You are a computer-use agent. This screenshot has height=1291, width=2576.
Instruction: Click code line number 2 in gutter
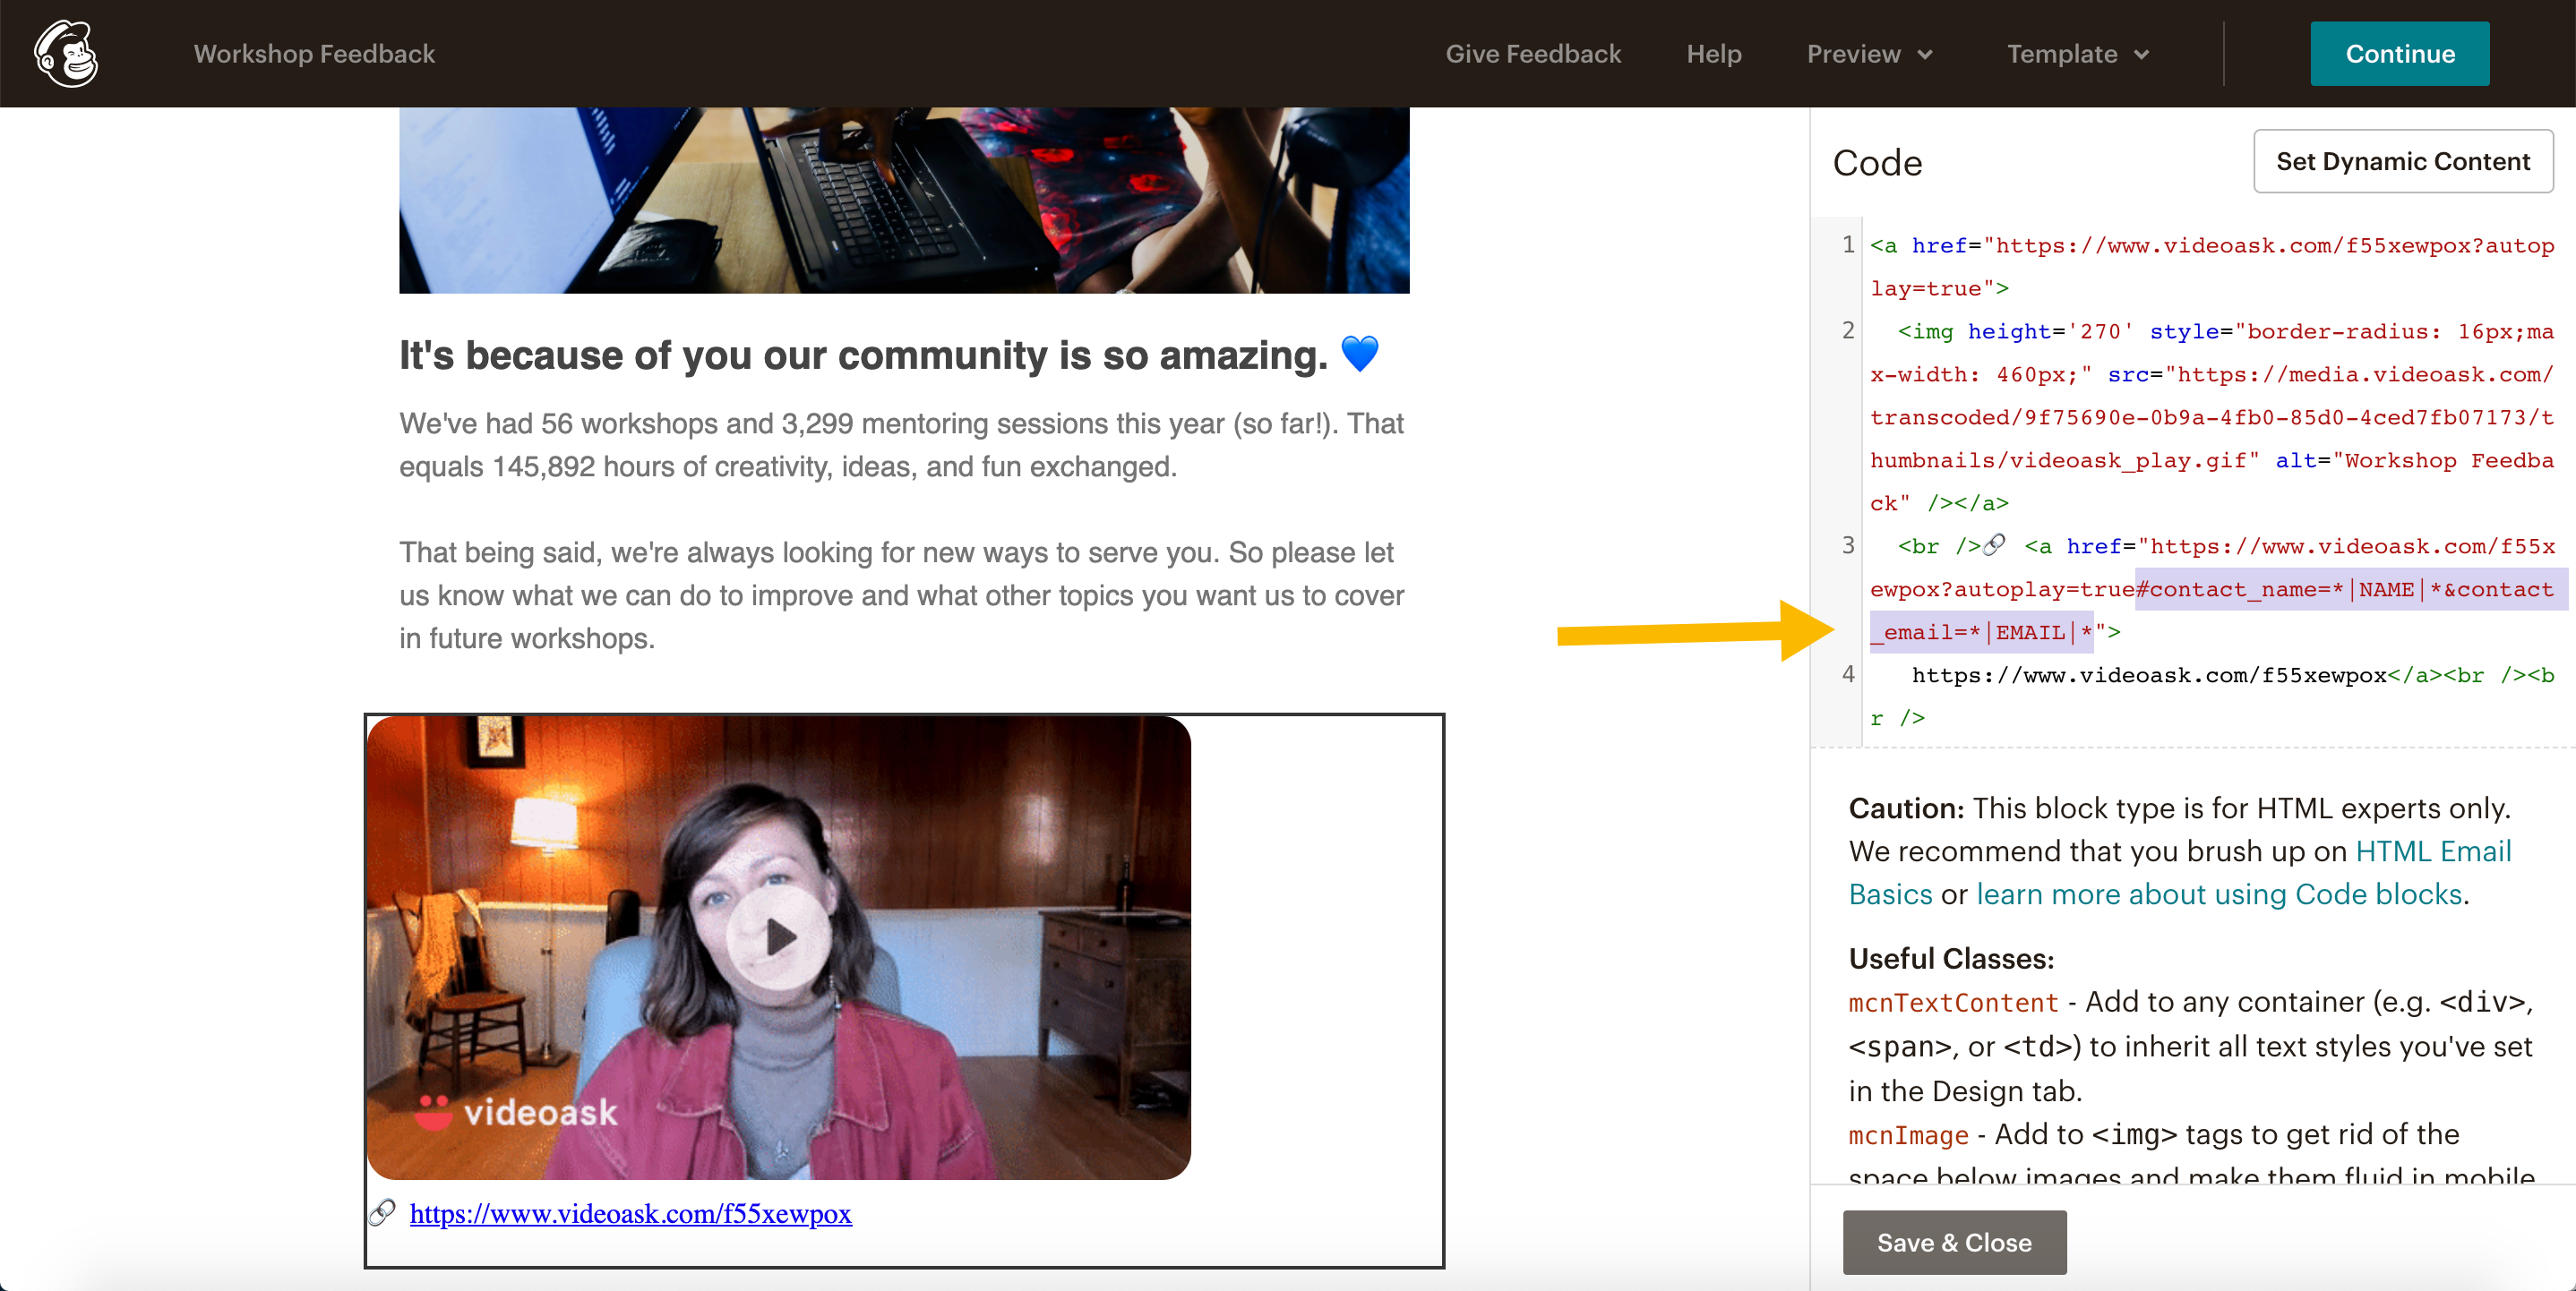[x=1848, y=330]
